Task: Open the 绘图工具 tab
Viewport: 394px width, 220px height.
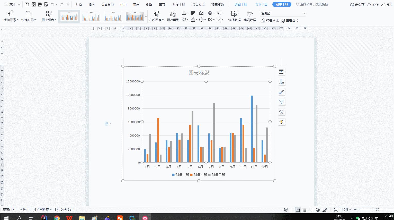Action: tap(240, 4)
